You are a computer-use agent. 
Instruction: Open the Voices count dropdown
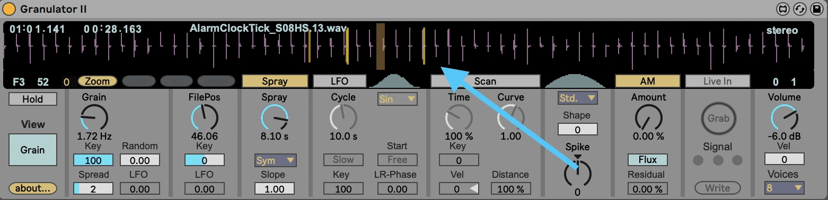[x=784, y=188]
